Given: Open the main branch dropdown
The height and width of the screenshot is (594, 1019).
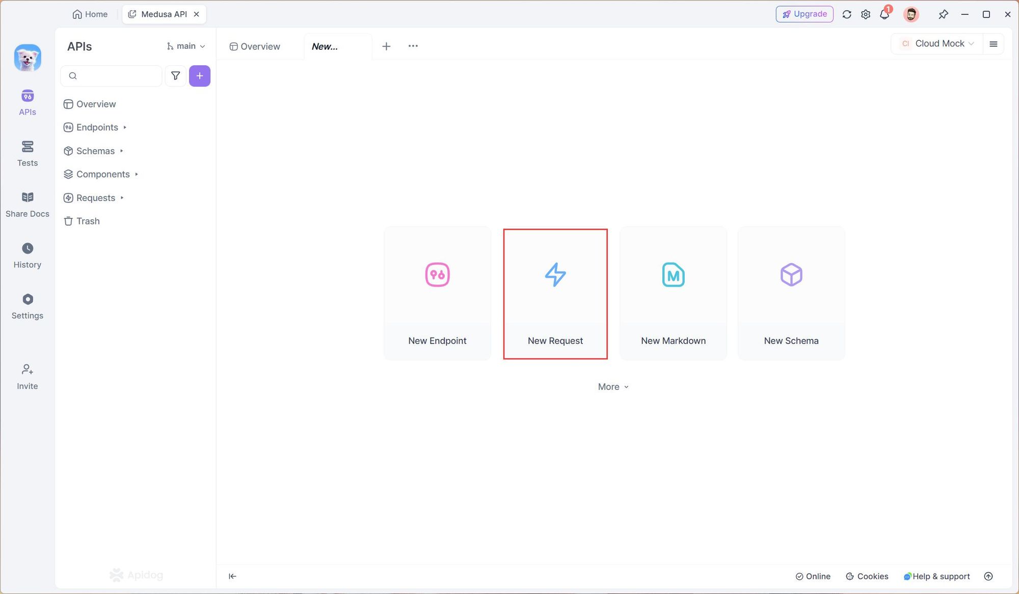Looking at the screenshot, I should pyautogui.click(x=185, y=45).
